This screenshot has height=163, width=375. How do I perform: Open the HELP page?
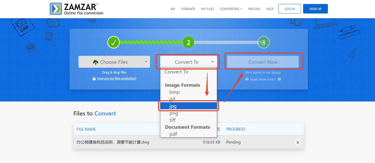[x=270, y=9]
